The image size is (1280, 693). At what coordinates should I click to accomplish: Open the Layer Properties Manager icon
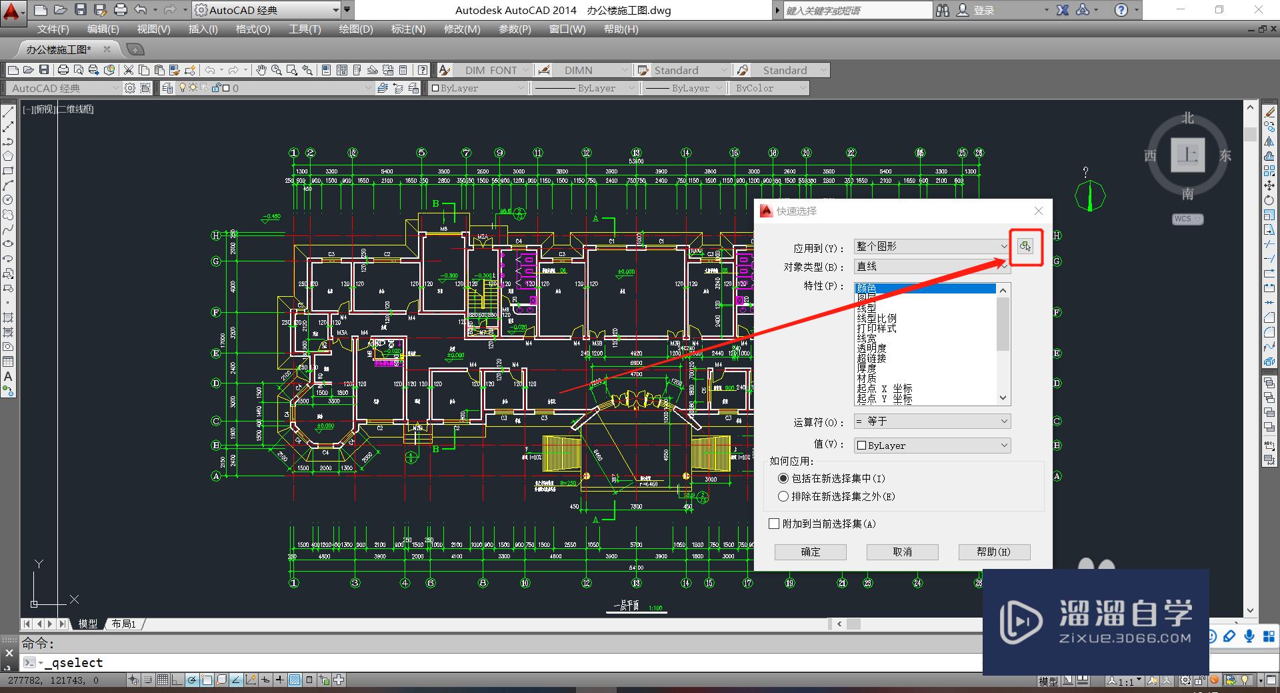click(167, 88)
